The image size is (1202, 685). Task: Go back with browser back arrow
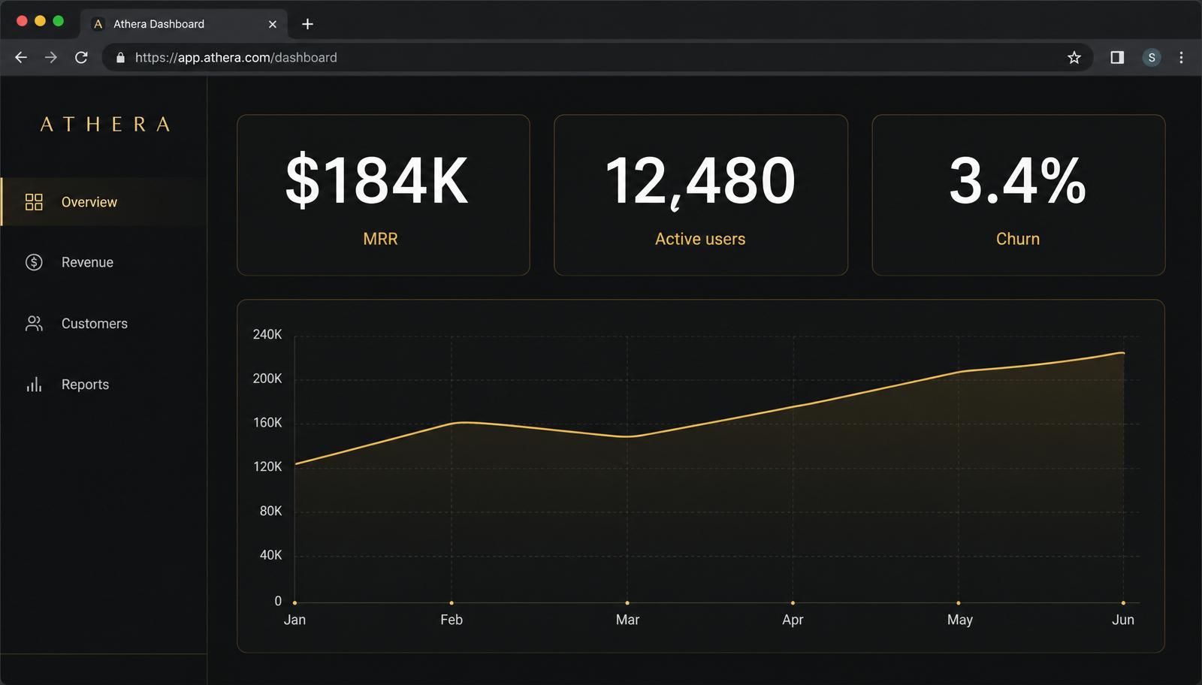pyautogui.click(x=21, y=58)
